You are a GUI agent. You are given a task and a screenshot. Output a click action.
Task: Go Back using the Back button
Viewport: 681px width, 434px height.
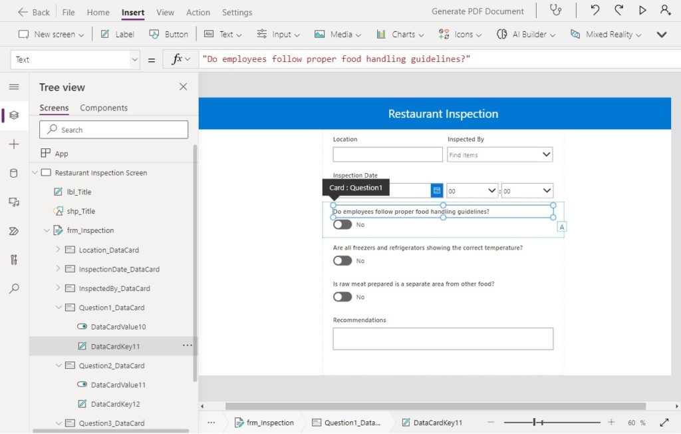[x=34, y=12]
